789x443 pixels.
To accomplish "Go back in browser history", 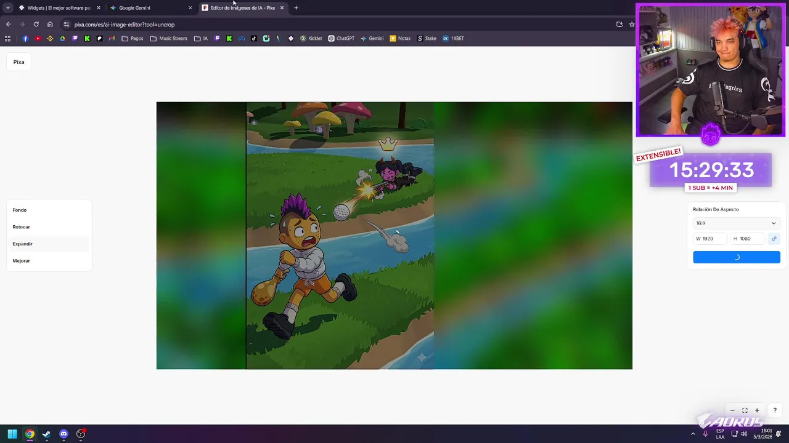I will point(8,25).
